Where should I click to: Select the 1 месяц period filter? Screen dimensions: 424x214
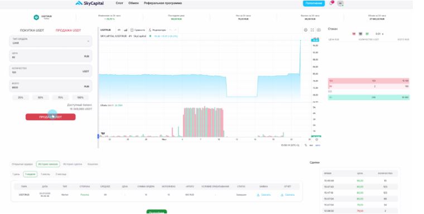(45, 175)
